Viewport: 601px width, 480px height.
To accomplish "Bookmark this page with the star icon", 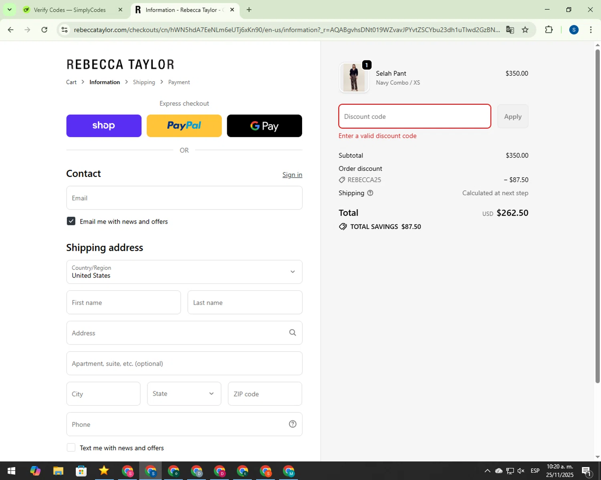I will (525, 30).
